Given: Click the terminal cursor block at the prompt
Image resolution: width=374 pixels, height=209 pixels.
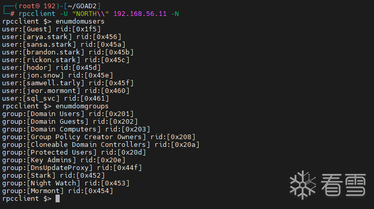Looking at the screenshot, I should pos(58,199).
